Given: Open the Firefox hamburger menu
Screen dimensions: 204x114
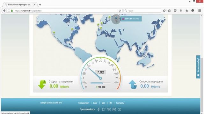Looking at the screenshot, I should coord(200,10).
